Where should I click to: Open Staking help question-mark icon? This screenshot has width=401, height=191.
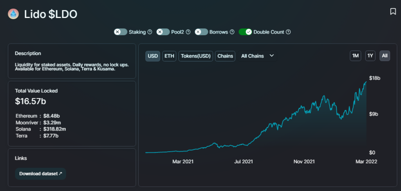click(x=150, y=32)
